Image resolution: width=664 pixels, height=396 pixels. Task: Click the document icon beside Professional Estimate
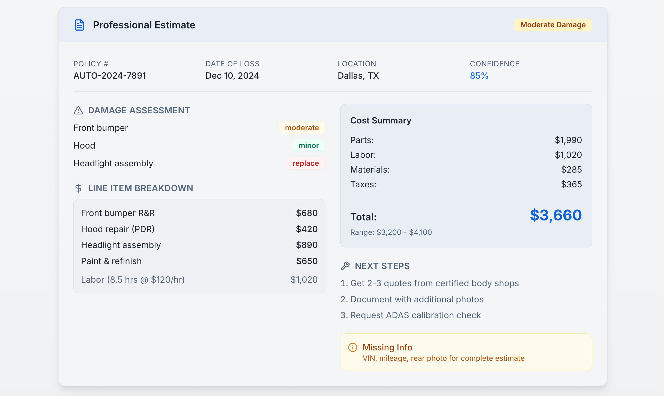tap(79, 25)
